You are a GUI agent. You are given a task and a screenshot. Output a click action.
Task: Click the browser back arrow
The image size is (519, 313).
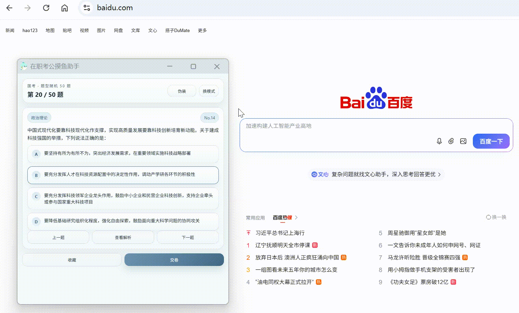click(9, 8)
